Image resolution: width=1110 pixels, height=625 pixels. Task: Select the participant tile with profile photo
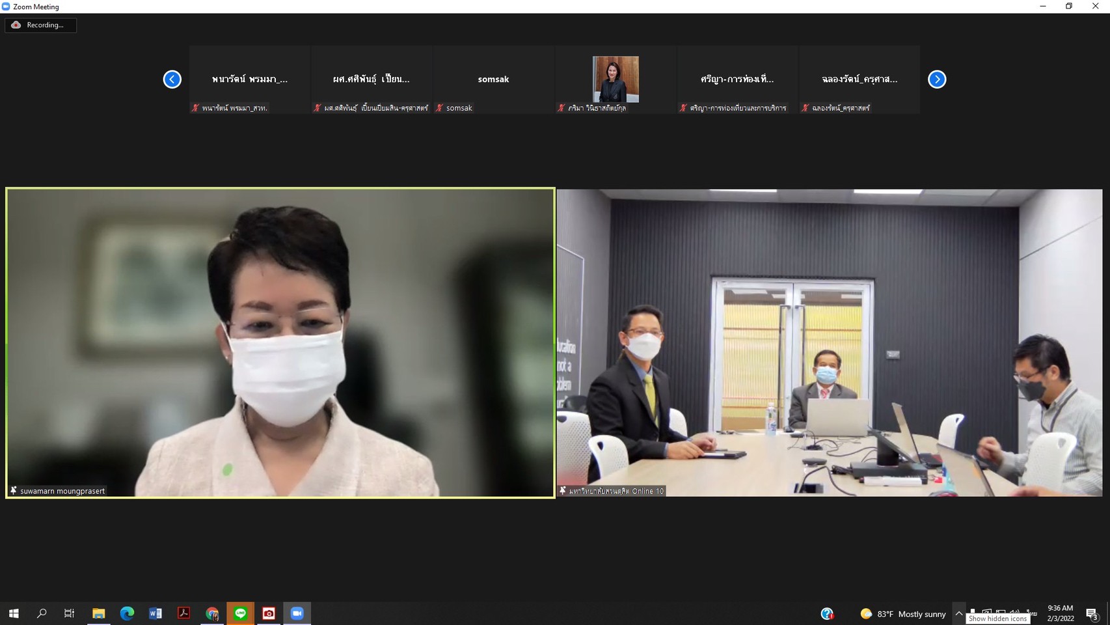[x=615, y=79]
